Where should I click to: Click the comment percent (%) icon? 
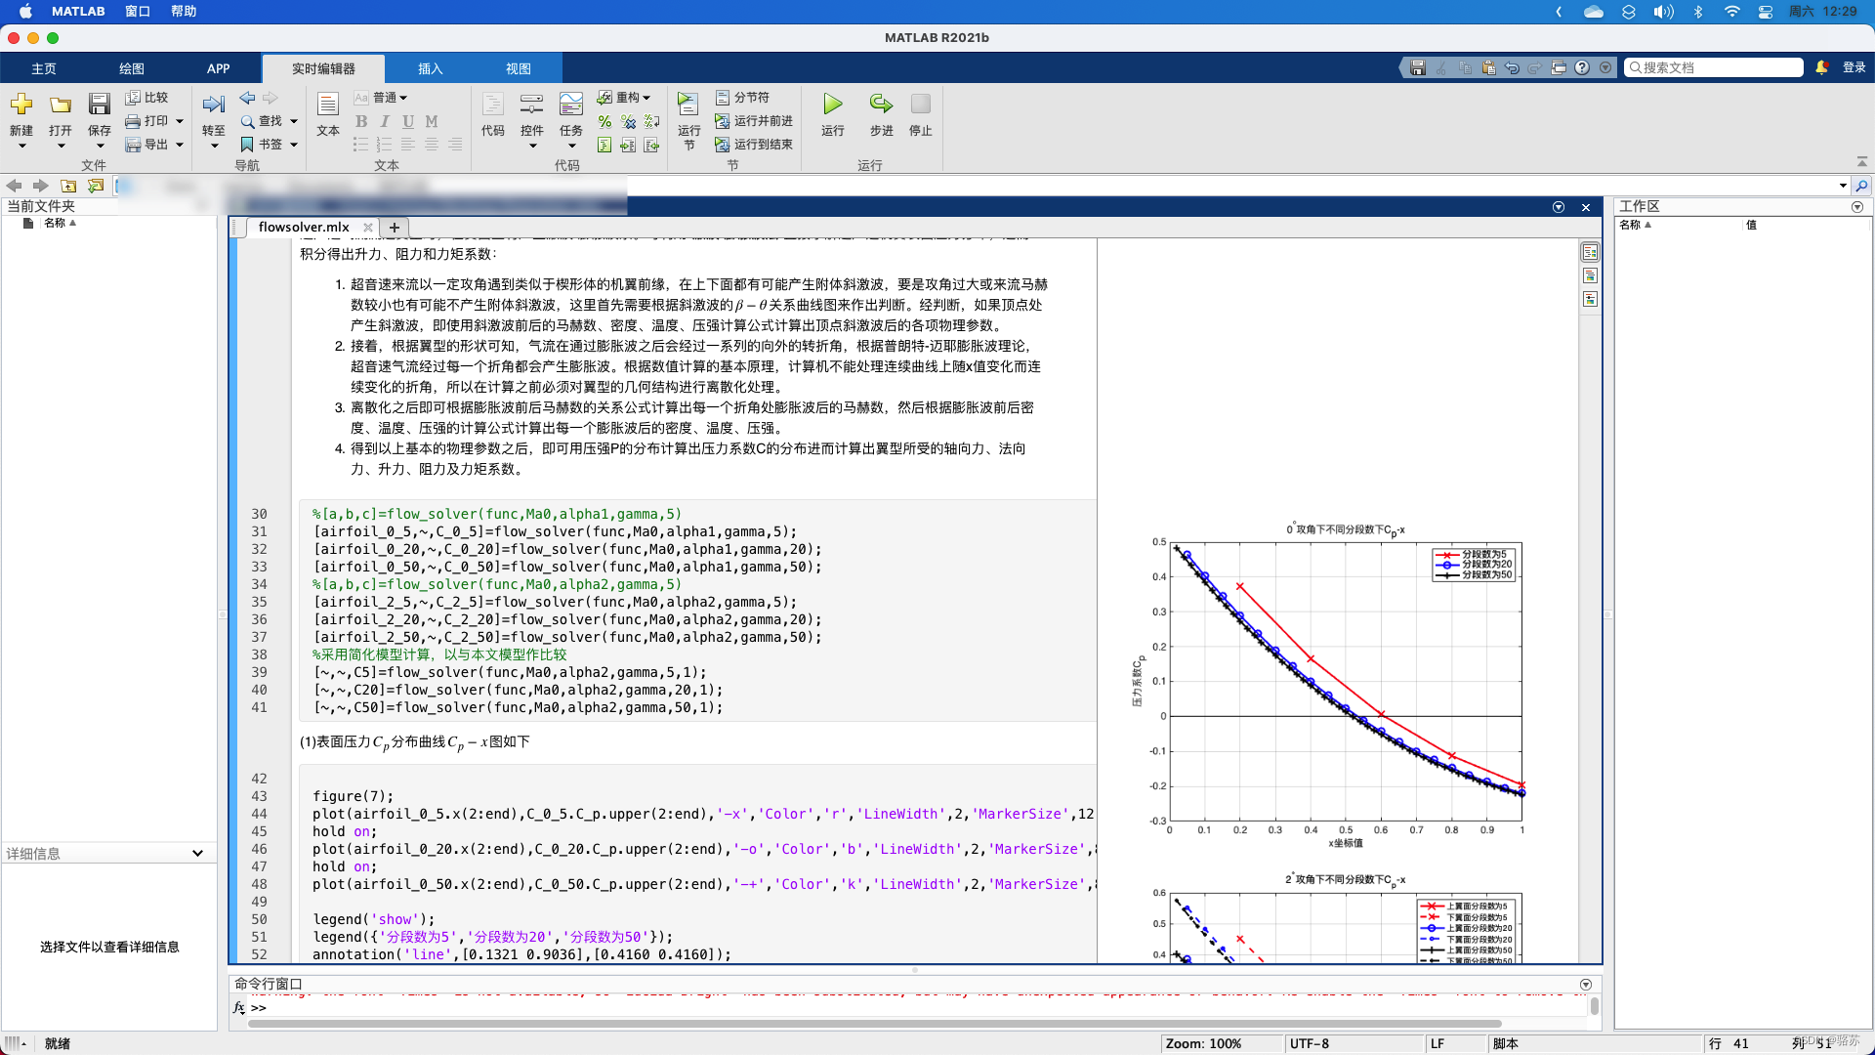coord(604,121)
